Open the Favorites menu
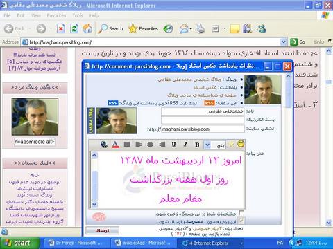Image resolution: width=333 pixels, height=249 pixels. click(x=56, y=15)
